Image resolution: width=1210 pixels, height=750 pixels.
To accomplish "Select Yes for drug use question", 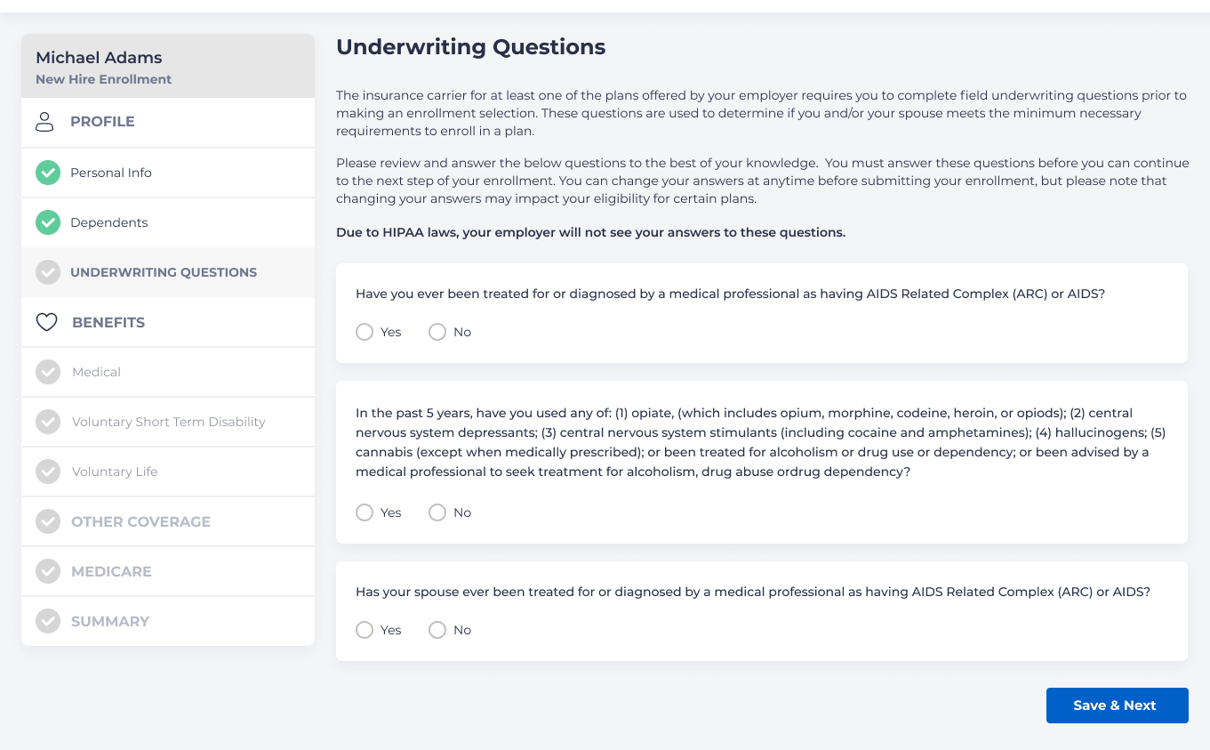I will [365, 512].
